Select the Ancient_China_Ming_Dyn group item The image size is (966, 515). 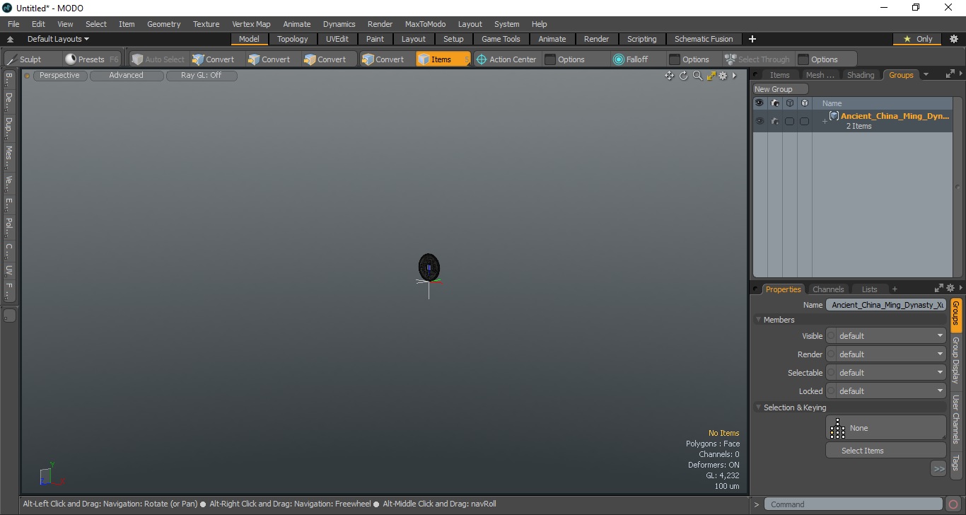pyautogui.click(x=895, y=116)
